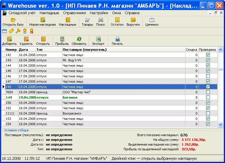
Task: Open the Выручки wallet icon
Action: coord(133,20)
